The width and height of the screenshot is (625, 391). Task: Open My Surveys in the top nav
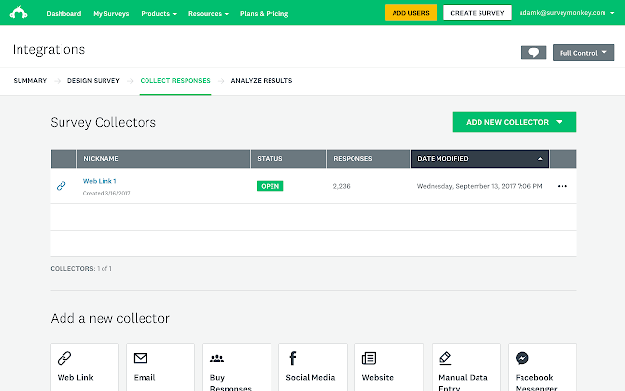(110, 13)
